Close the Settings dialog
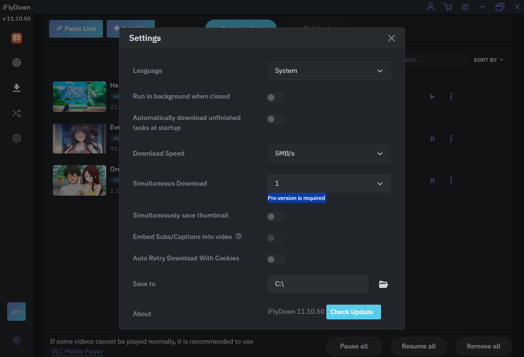524x357 pixels. pos(392,38)
